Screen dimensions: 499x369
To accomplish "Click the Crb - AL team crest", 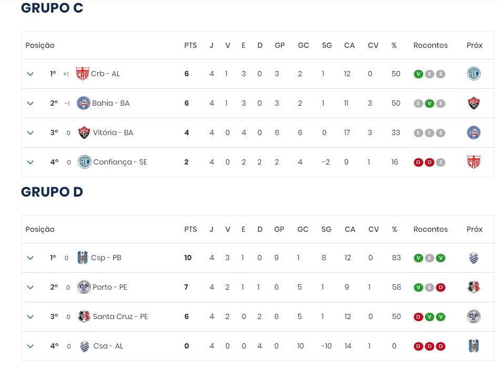I will 83,74.
